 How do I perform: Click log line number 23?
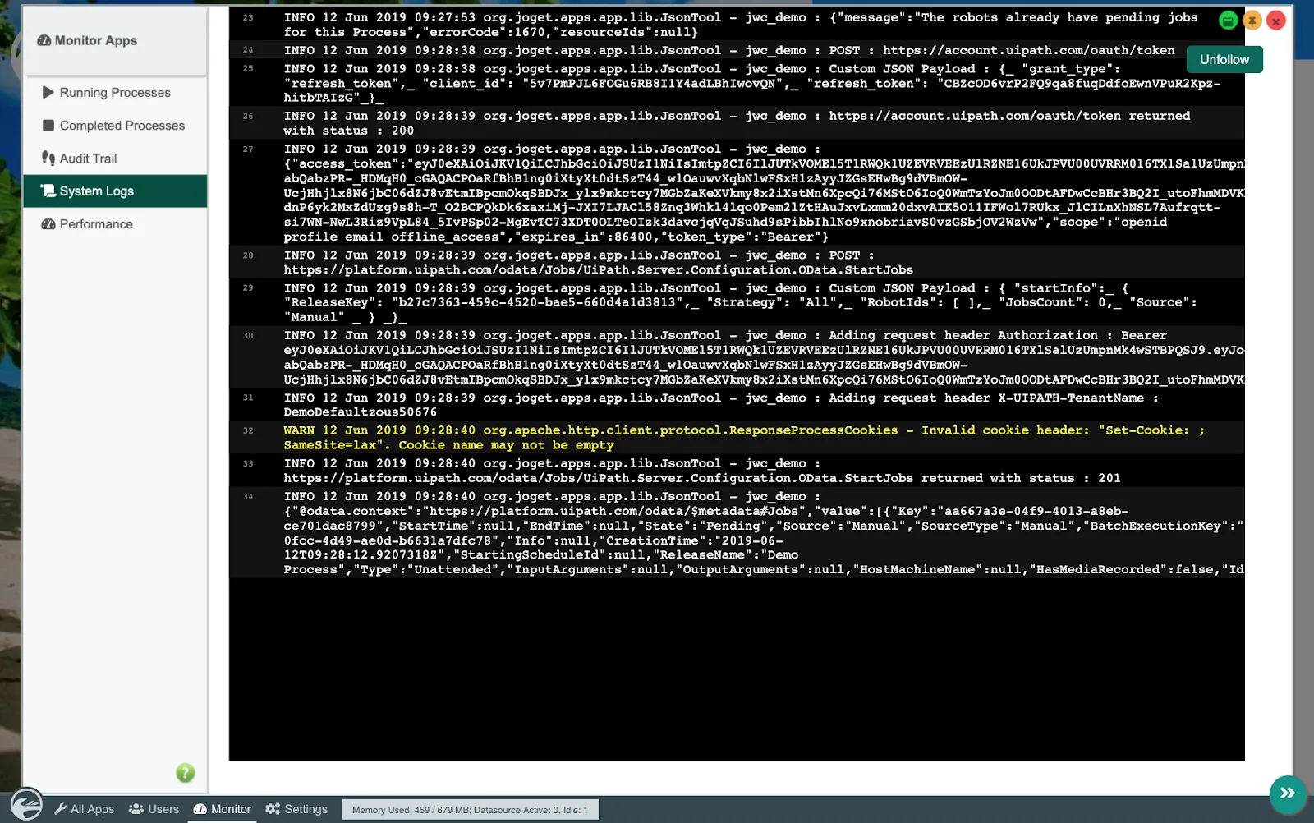click(x=248, y=17)
